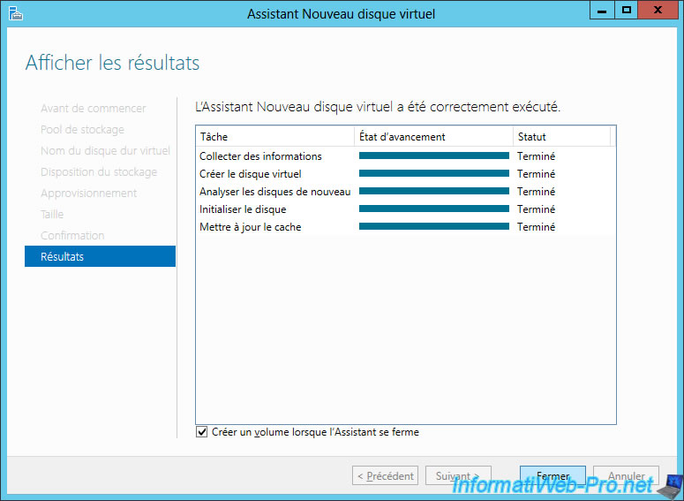
Task: Close the wizard with the red X
Action: tap(658, 10)
